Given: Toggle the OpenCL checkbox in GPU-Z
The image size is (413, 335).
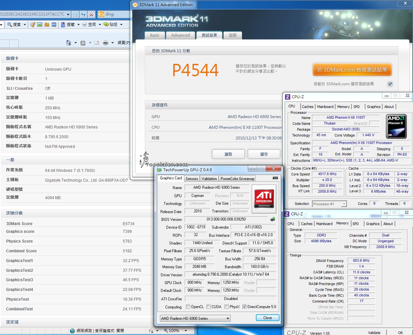Looking at the screenshot, I should point(188,306).
